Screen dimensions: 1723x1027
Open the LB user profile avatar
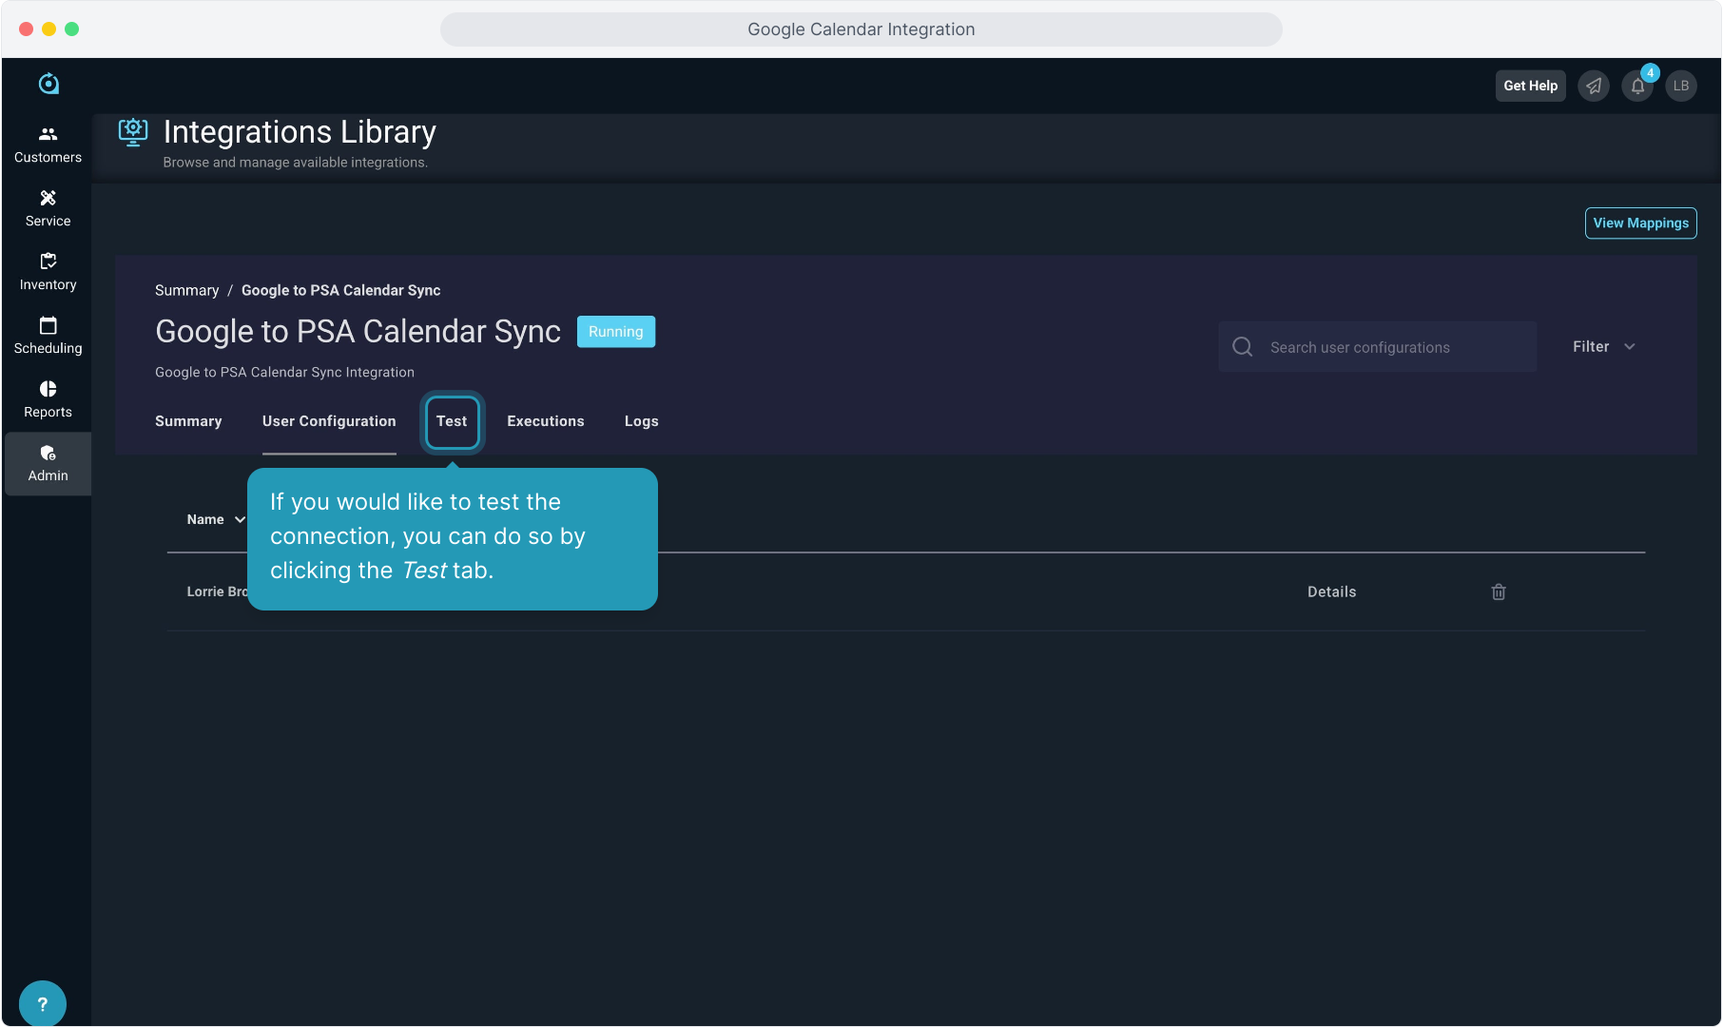point(1681,86)
